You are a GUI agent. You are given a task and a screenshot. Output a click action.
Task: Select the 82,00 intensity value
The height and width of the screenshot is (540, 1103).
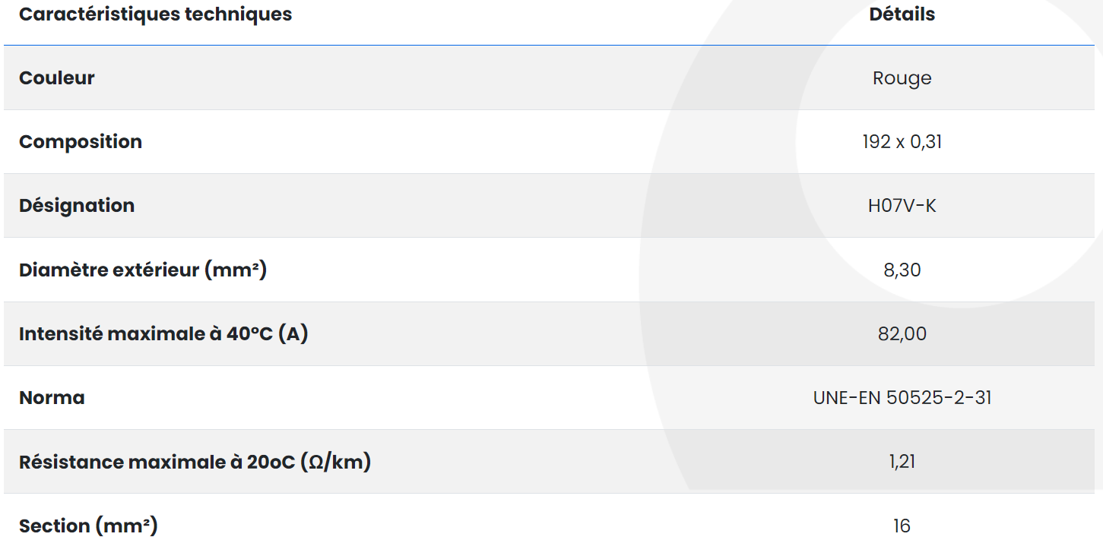click(x=902, y=334)
